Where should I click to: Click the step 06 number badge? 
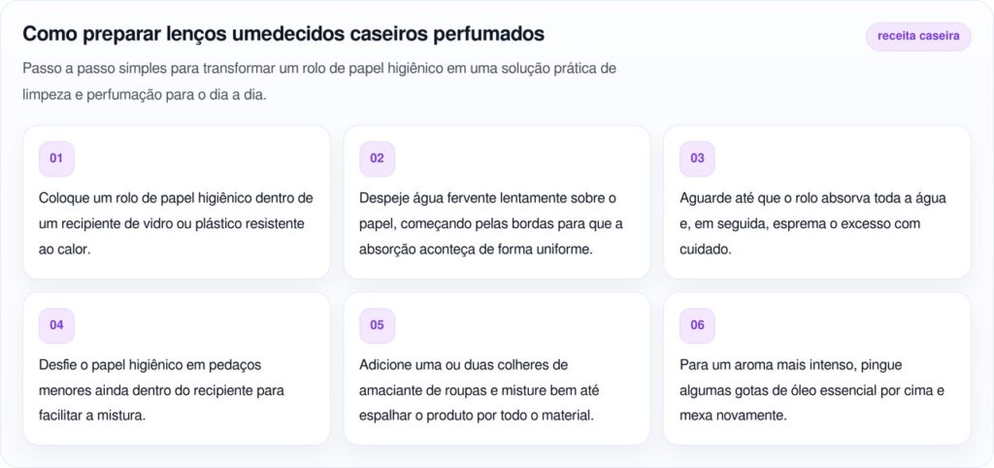697,325
